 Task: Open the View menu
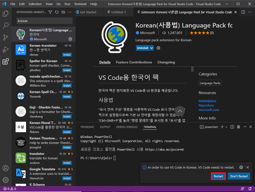[x=49, y=4]
